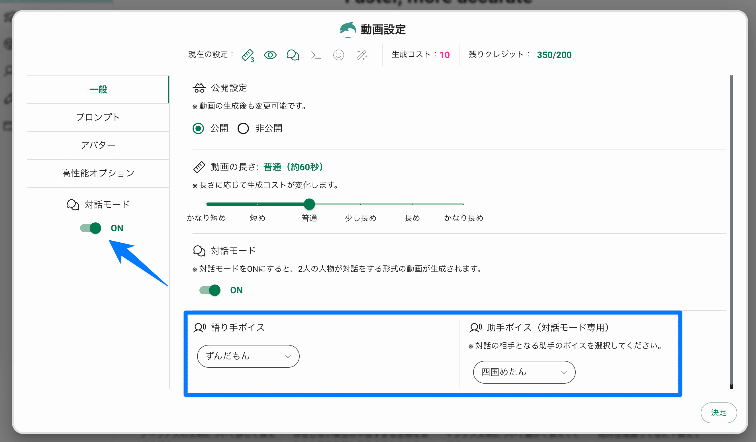Click the incognito icon next to 公開設定
Viewport: 756px width, 442px height.
pyautogui.click(x=199, y=88)
